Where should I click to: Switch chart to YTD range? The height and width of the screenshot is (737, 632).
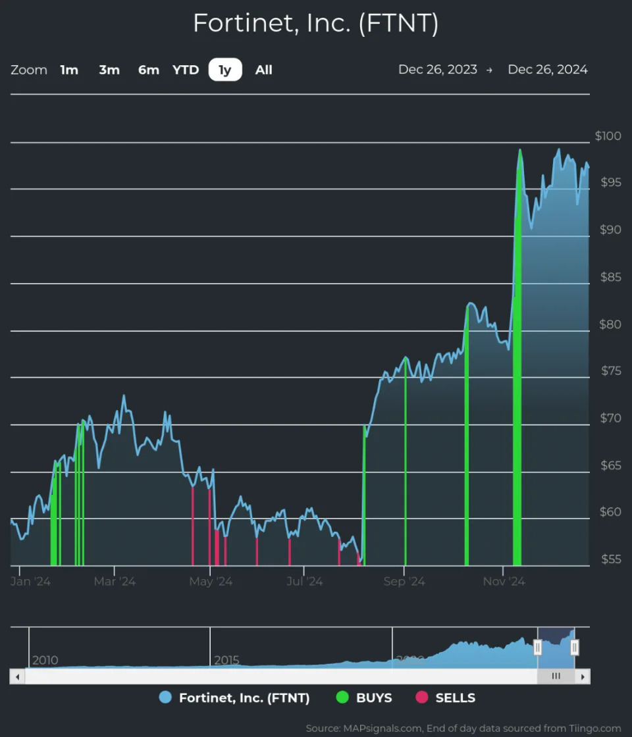[186, 70]
